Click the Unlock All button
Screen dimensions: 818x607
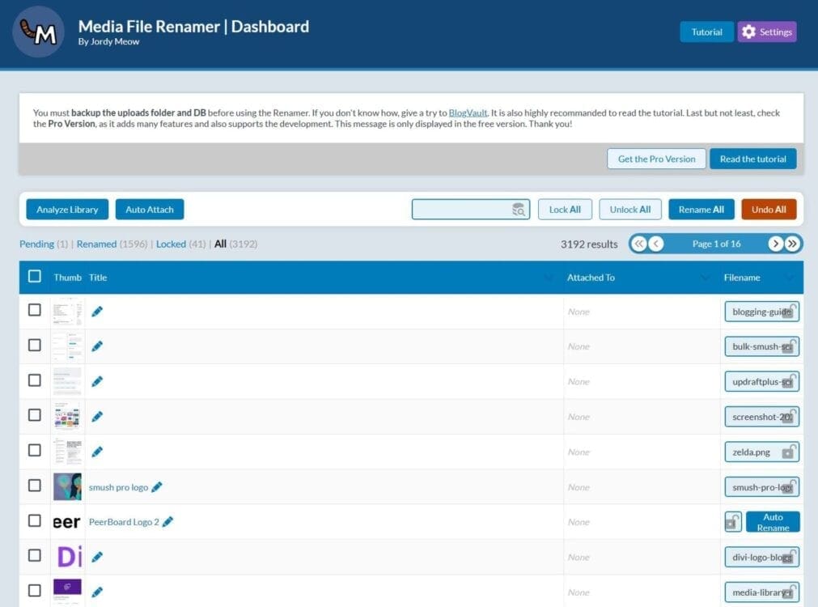(x=630, y=210)
